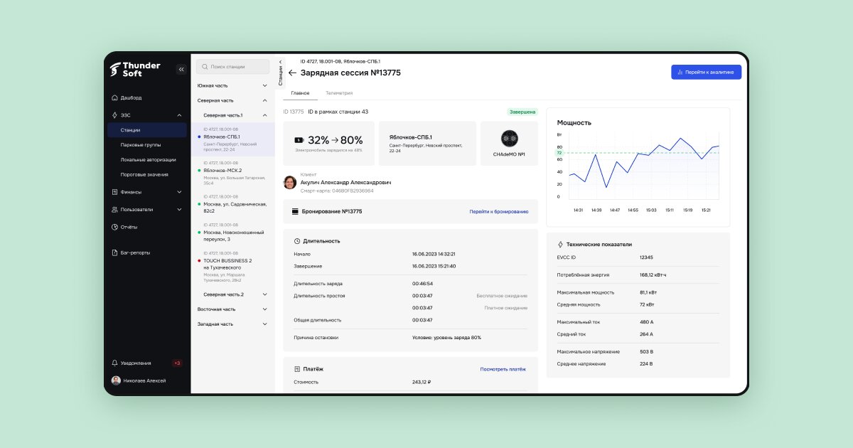Expand the Пользователи menu
This screenshot has height=448, width=853.
point(178,210)
